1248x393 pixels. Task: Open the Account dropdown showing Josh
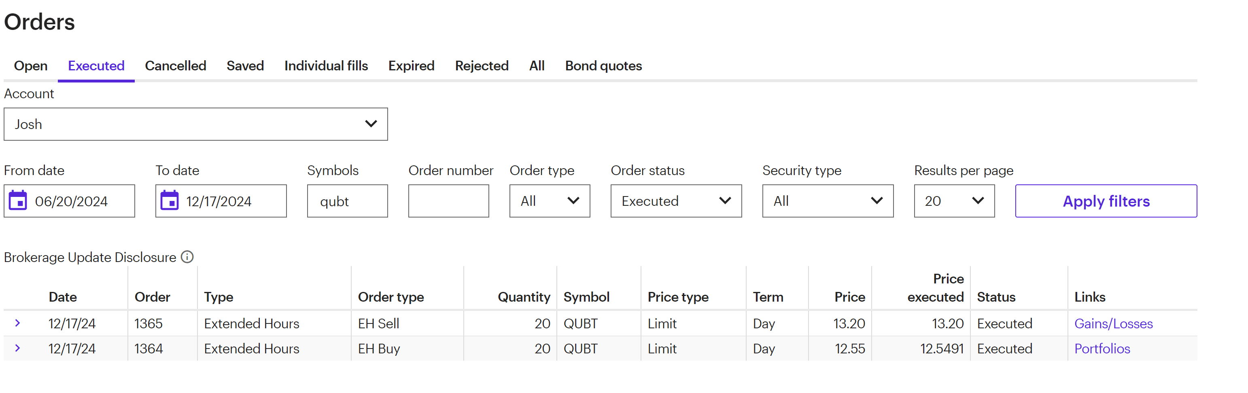pos(195,124)
